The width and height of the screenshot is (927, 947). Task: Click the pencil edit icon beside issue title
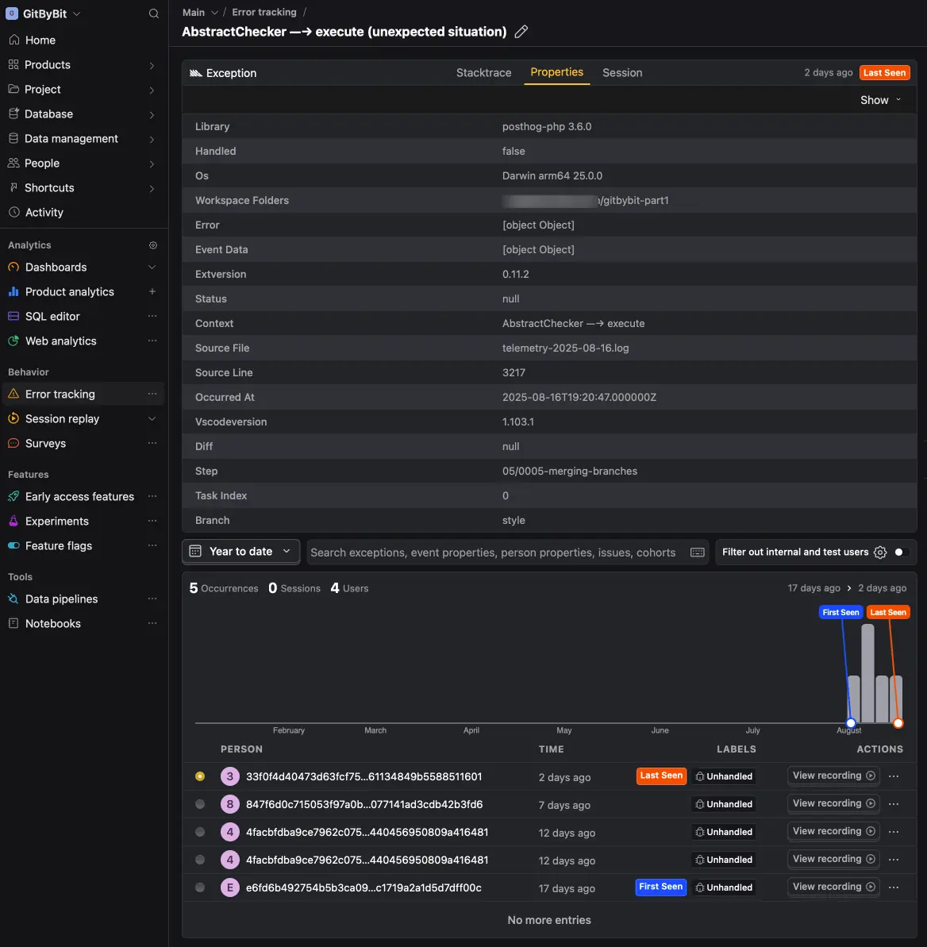pos(521,32)
